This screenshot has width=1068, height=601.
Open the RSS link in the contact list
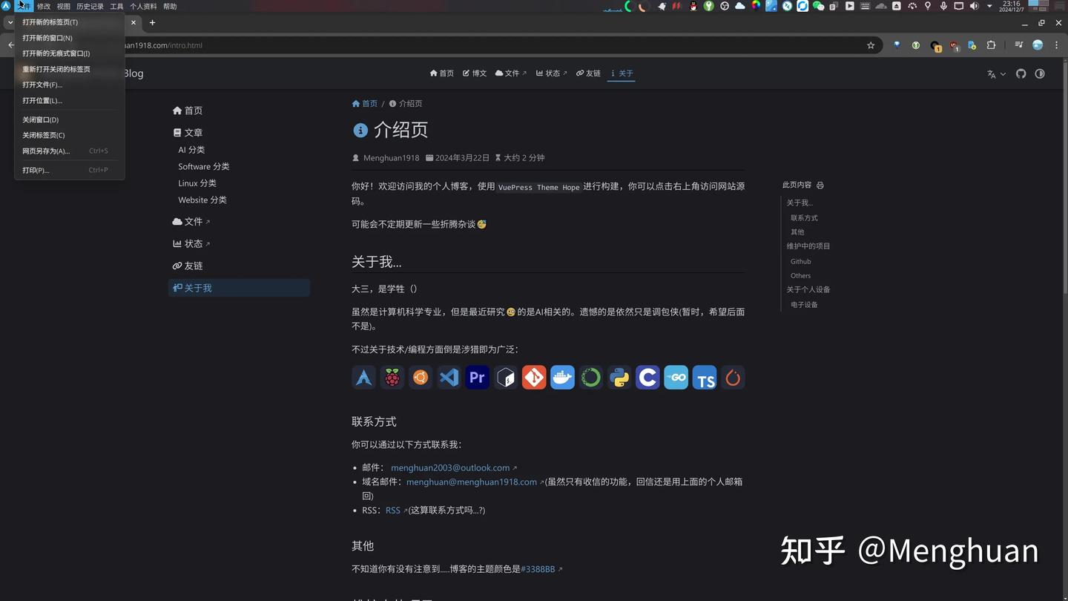point(392,510)
